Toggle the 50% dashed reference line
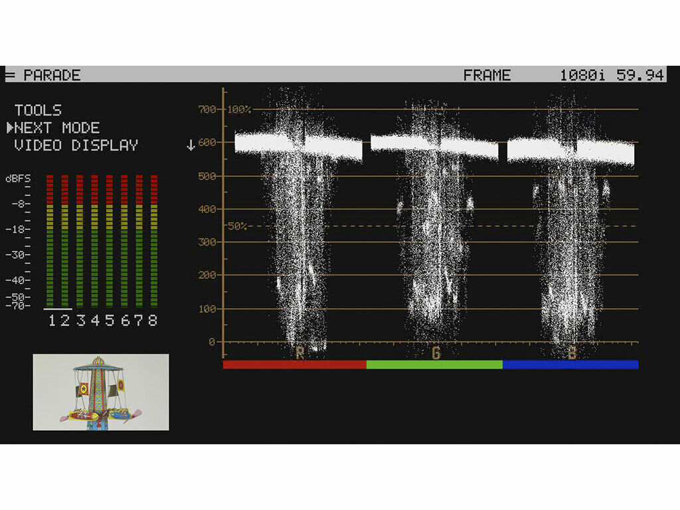 pyautogui.click(x=237, y=226)
